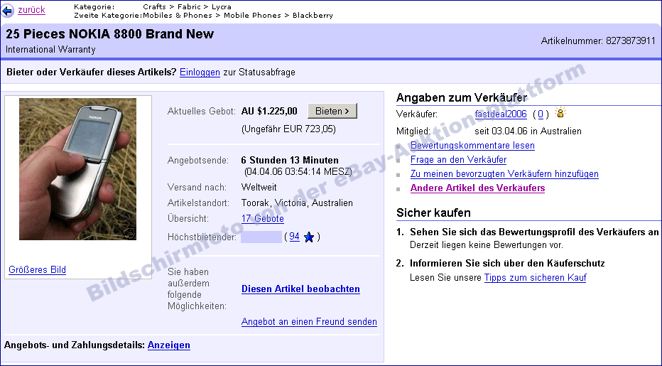Viewport: 662px width, 366px height.
Task: Click category path Crafts > Fabric > Lycra
Action: point(187,7)
